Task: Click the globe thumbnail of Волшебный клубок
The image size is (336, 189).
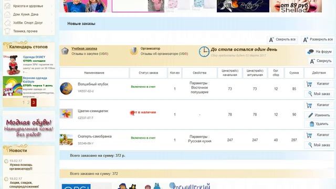Action: pos(66,88)
